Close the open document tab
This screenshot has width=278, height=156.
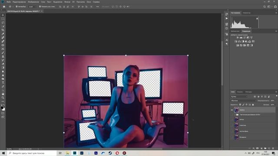tap(42, 11)
